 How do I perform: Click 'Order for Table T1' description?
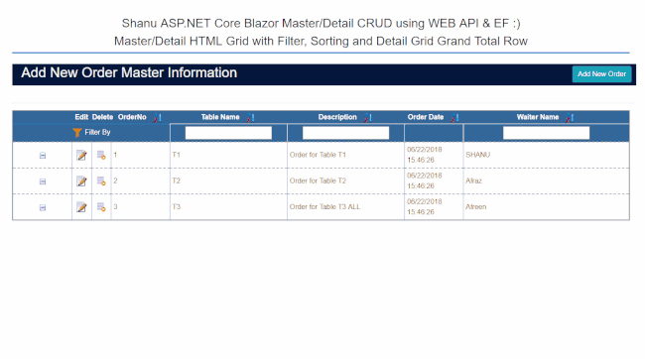tap(318, 155)
